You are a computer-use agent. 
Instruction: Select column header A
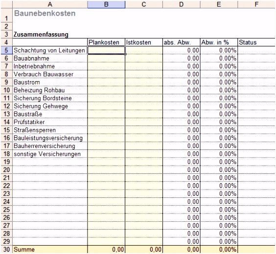coord(50,4)
